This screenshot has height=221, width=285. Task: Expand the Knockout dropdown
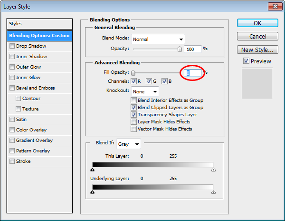click(145, 91)
